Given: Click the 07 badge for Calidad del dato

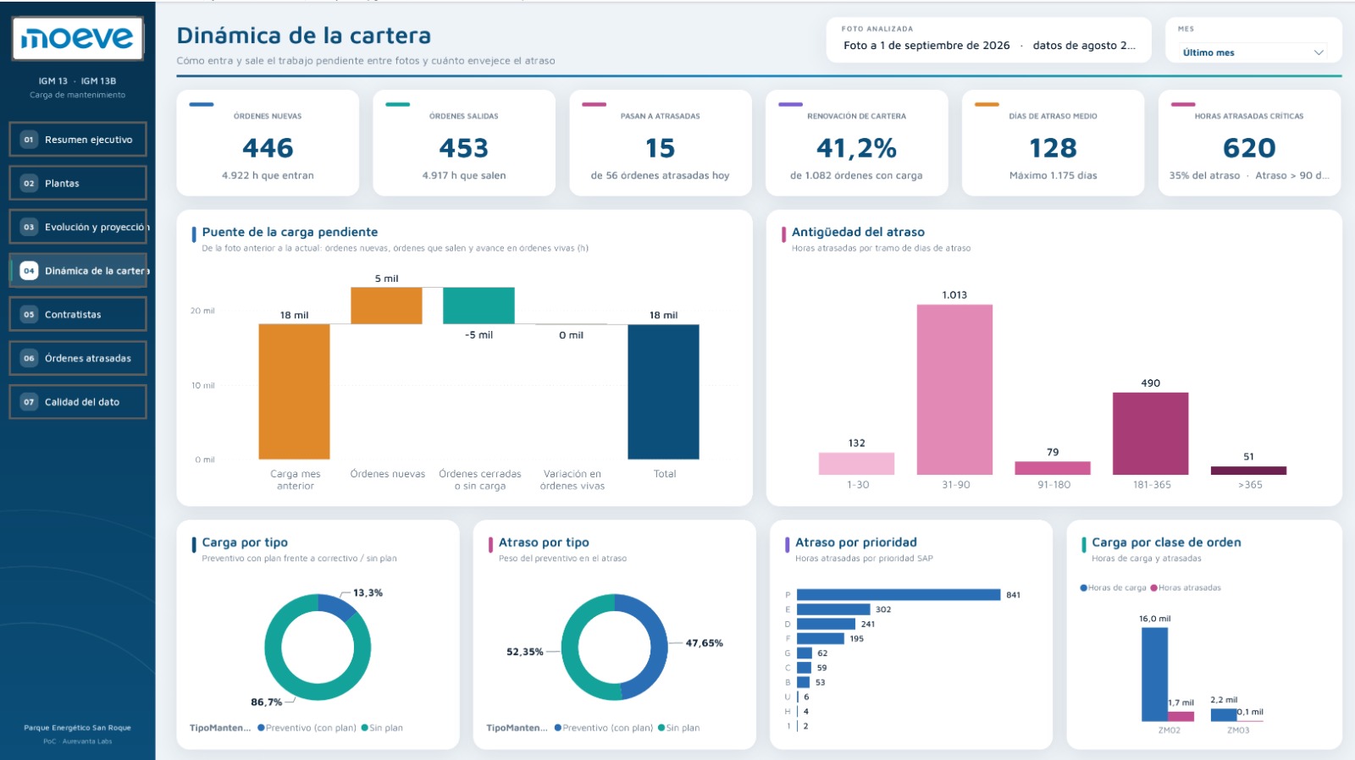Looking at the screenshot, I should (29, 402).
